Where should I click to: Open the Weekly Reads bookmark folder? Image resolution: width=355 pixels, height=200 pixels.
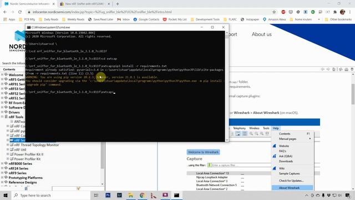coord(73,19)
